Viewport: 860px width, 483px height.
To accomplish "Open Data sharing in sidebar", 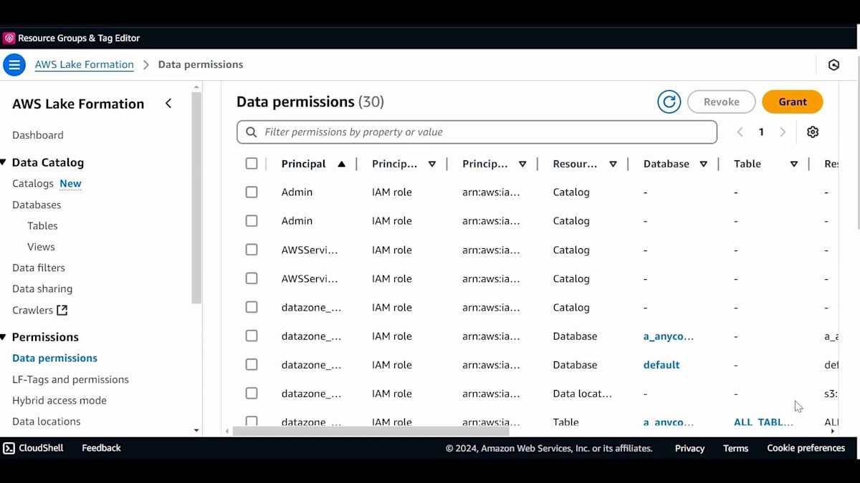I will pyautogui.click(x=42, y=289).
